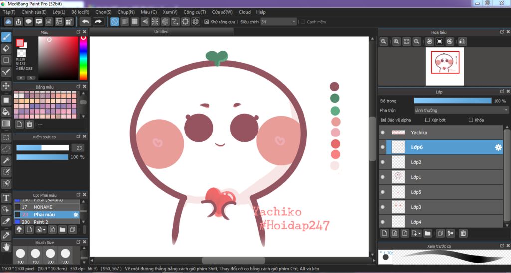
Task: Open snap settings gear icon
Action: (x=196, y=22)
